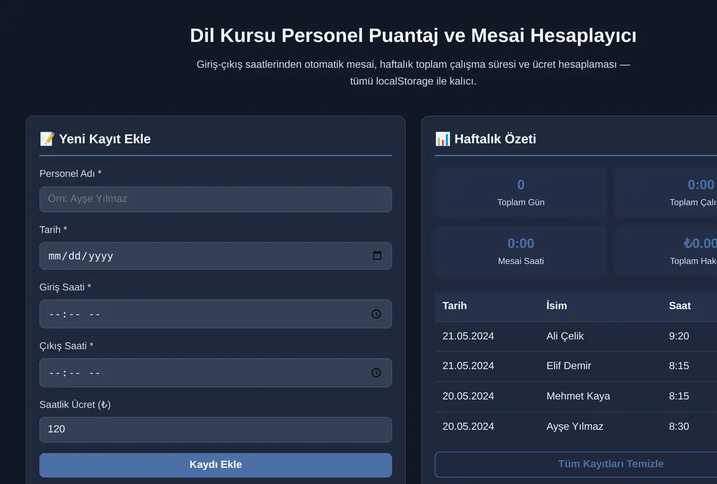
Task: Click the İsim column header
Action: (x=557, y=306)
